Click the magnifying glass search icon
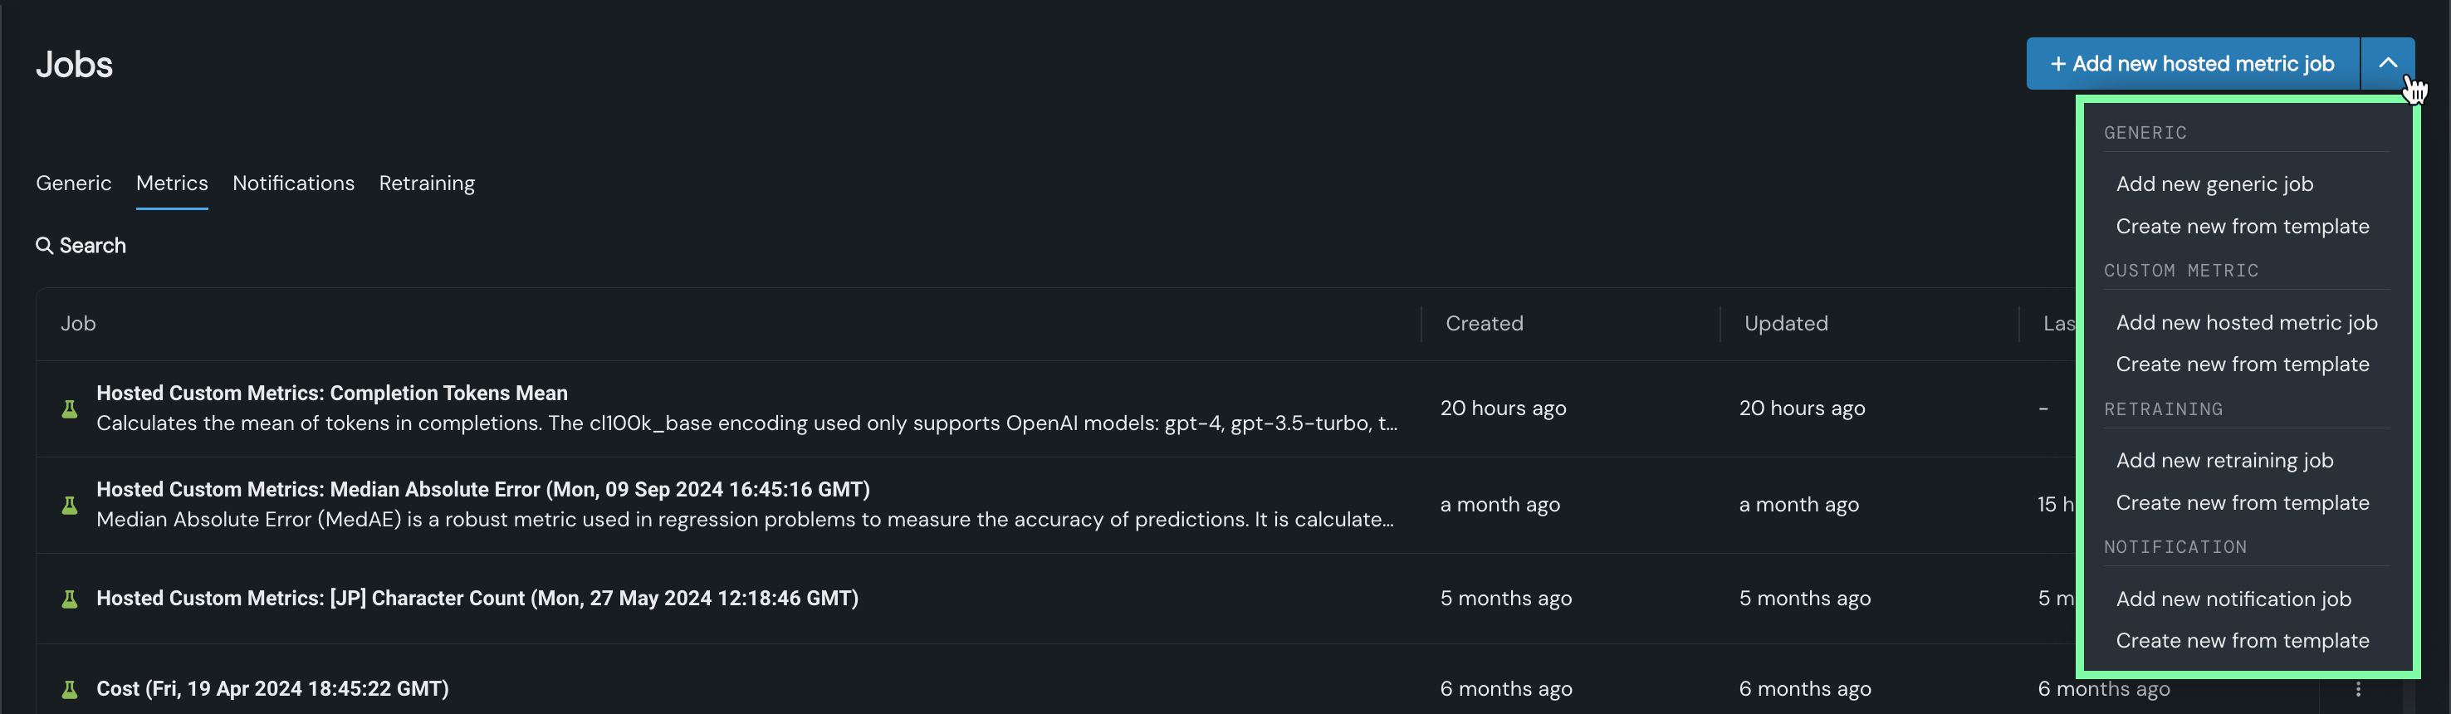The image size is (2451, 714). click(44, 246)
